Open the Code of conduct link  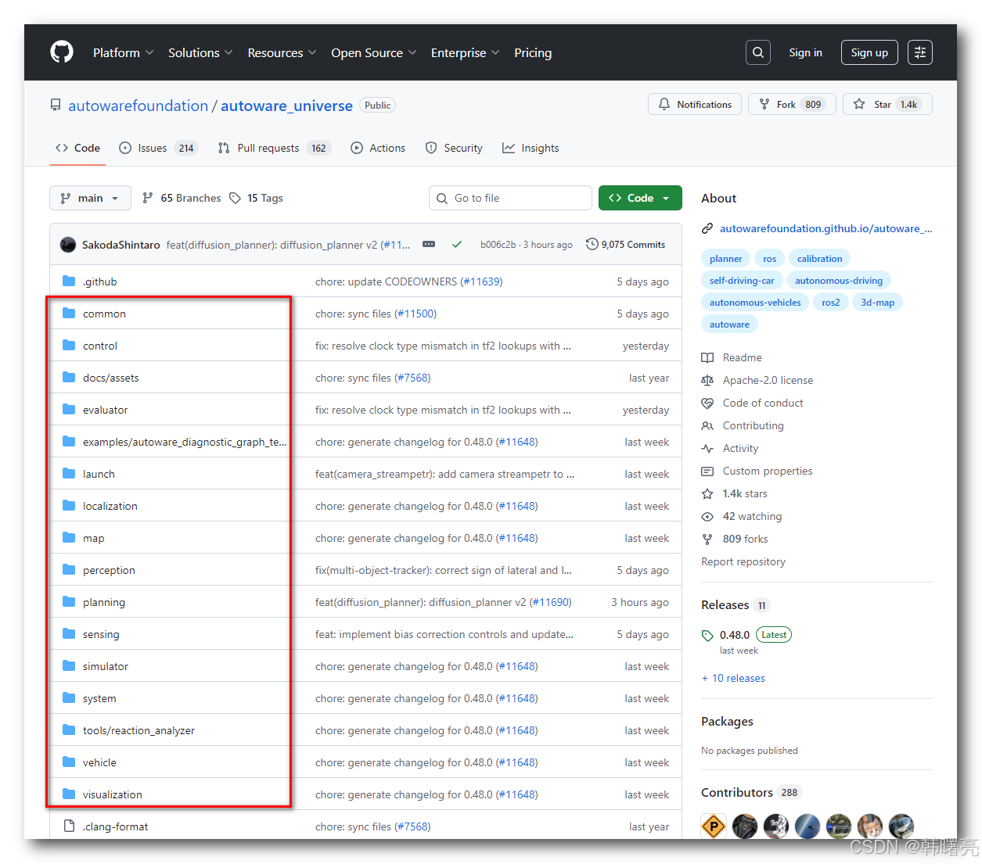(x=763, y=403)
